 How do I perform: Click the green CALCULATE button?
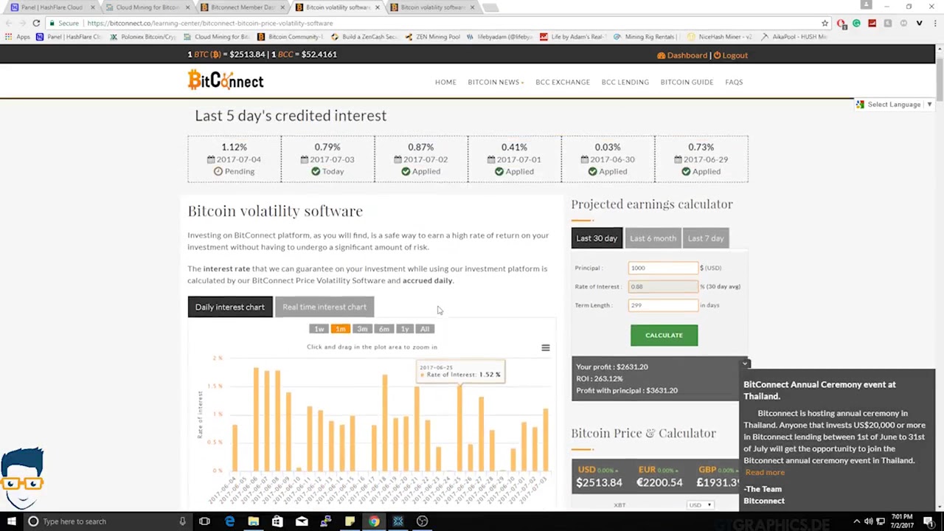pos(664,335)
